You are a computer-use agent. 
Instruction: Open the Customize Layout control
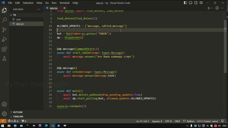pyautogui.click(x=201, y=3)
